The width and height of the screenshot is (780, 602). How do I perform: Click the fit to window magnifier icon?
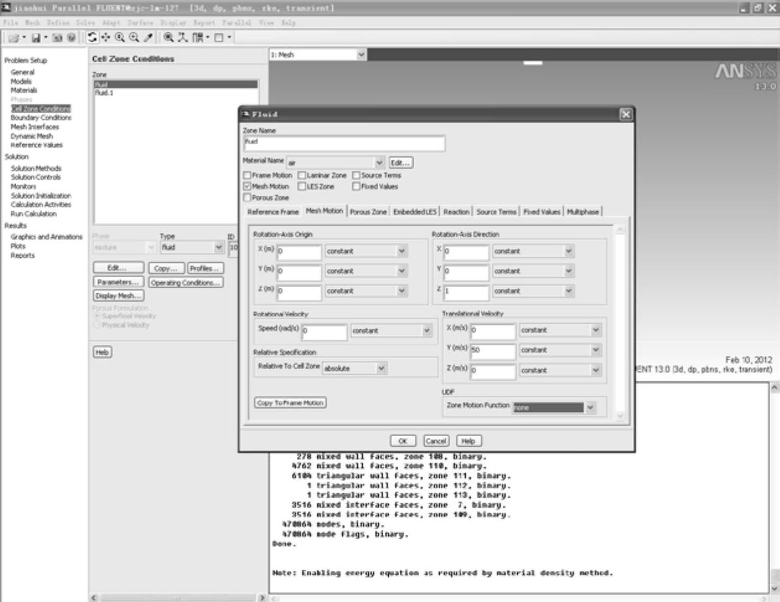coord(168,38)
